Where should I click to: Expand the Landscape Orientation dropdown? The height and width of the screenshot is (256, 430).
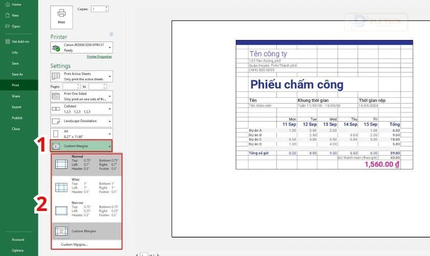pyautogui.click(x=110, y=121)
